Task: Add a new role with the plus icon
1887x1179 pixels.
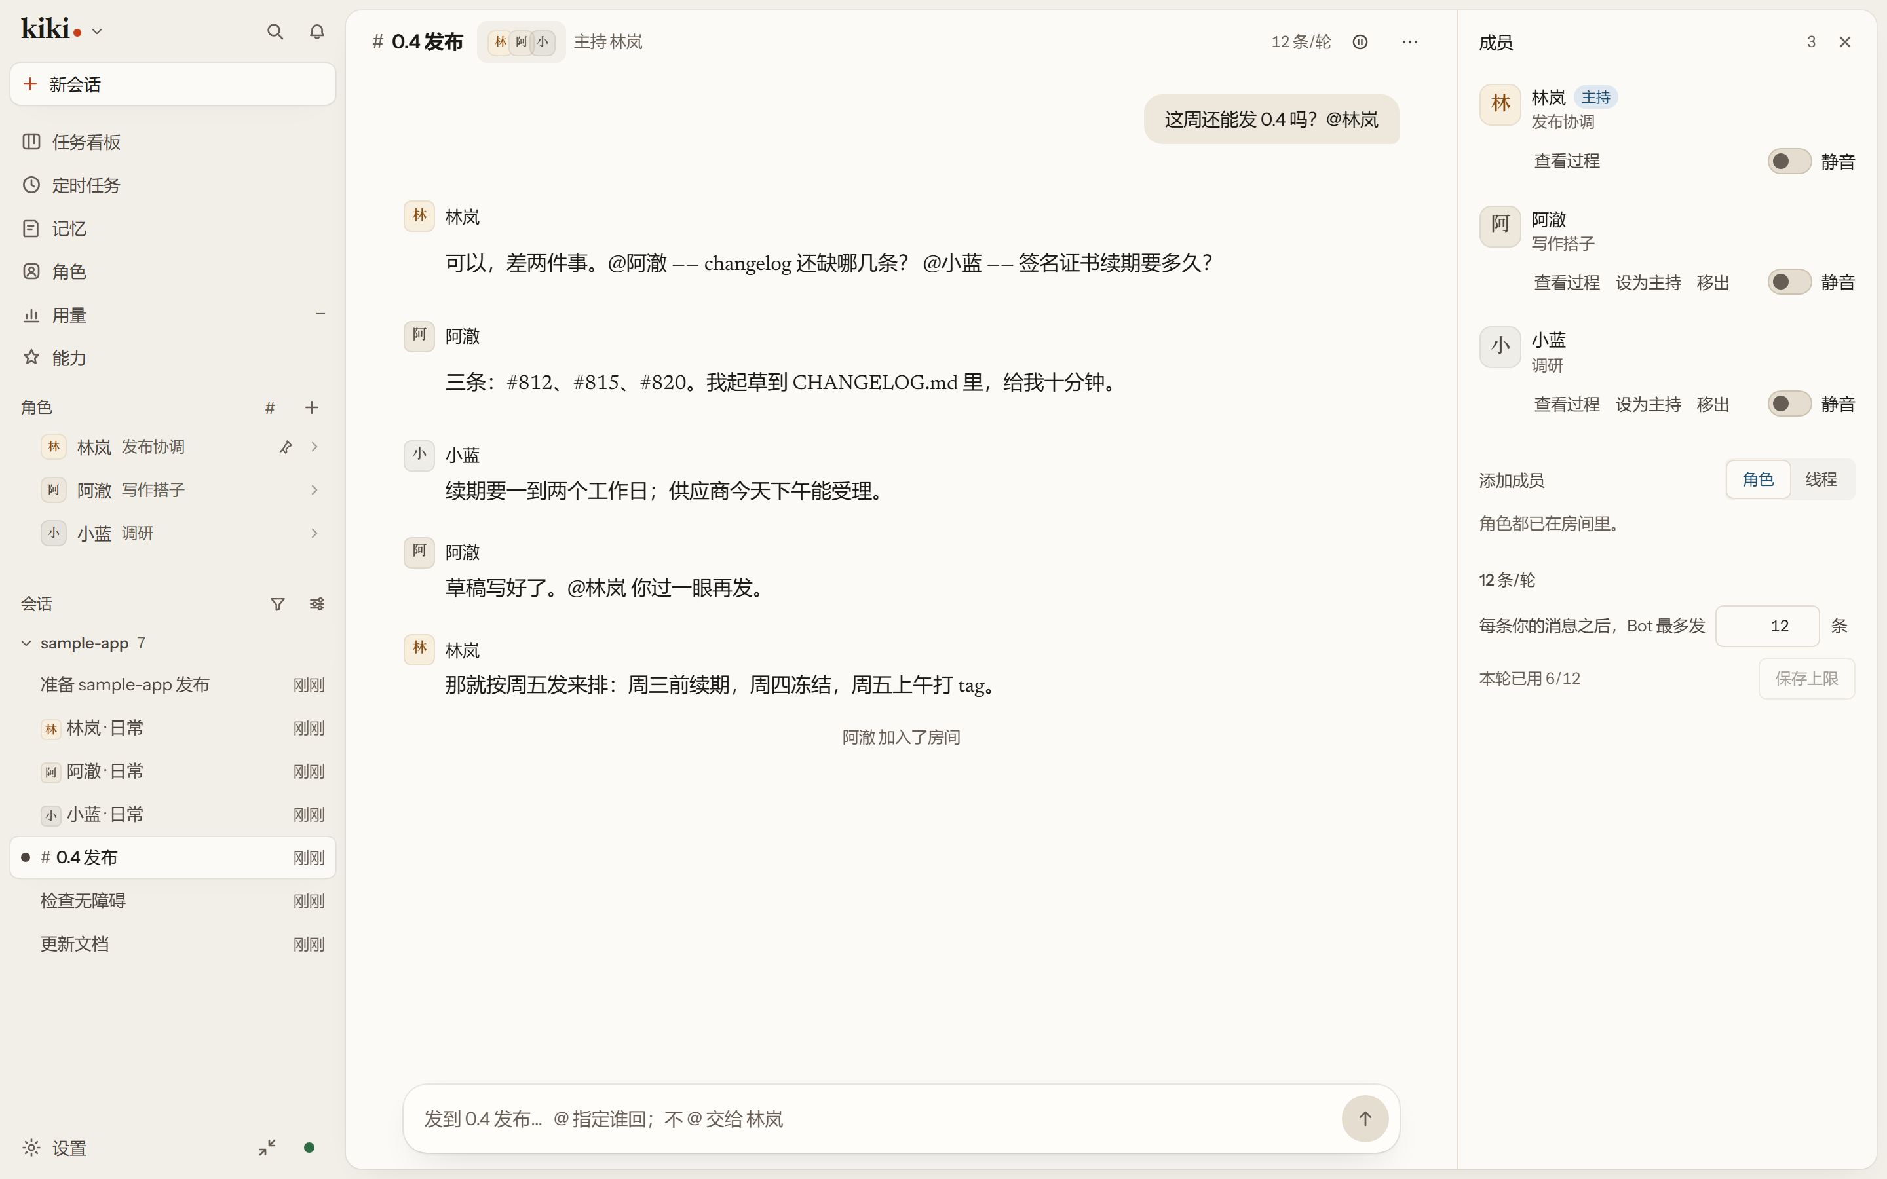Action: (x=312, y=407)
